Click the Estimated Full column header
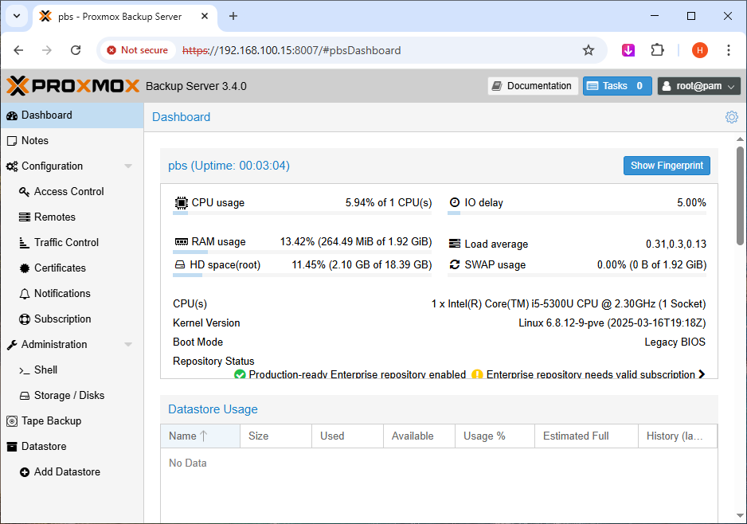 586,436
